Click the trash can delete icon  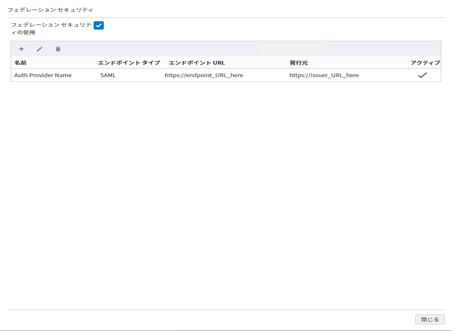tap(58, 49)
